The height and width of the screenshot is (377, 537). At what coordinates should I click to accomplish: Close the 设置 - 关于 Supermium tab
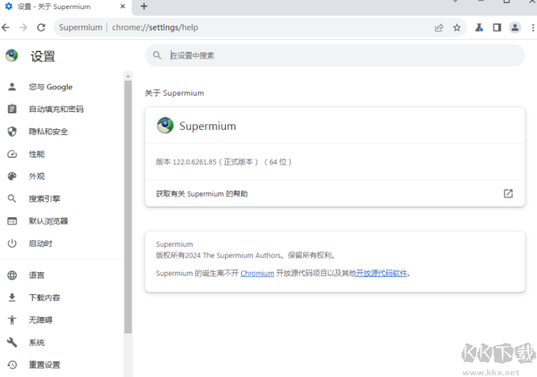pos(123,6)
